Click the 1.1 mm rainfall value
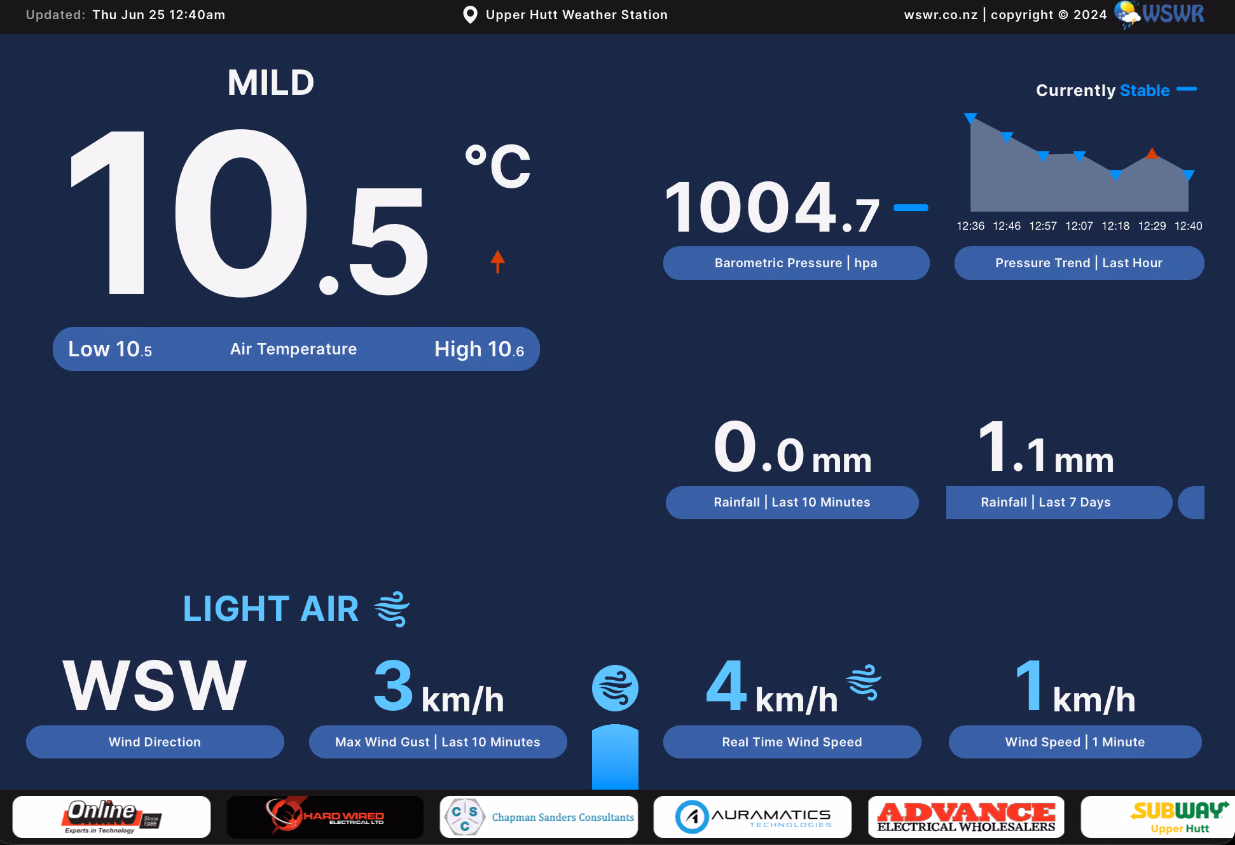 pos(1045,448)
